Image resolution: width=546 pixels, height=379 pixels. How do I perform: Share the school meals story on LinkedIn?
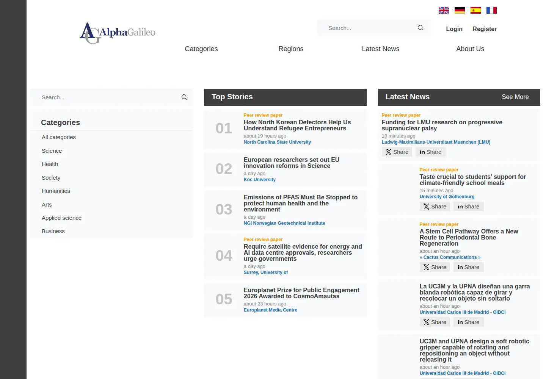[469, 207]
